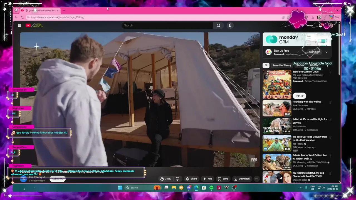This screenshot has height=200, width=356.
Task: Click the ENG US language indicator
Action: [x=312, y=187]
